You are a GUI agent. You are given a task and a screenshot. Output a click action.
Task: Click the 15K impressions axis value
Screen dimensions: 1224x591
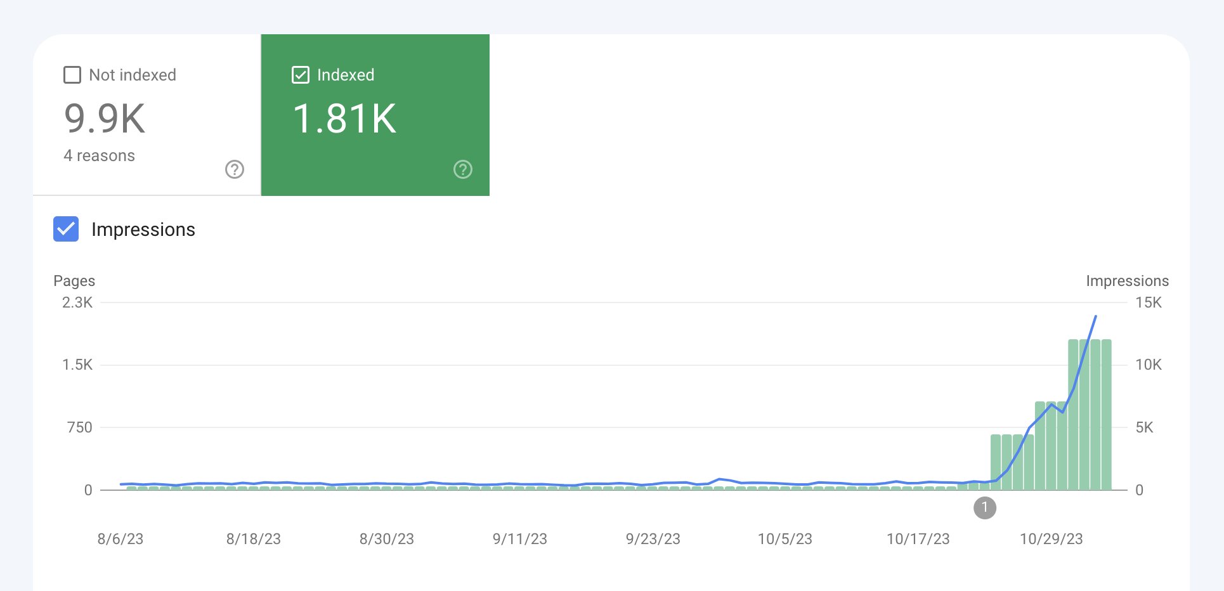(x=1149, y=302)
